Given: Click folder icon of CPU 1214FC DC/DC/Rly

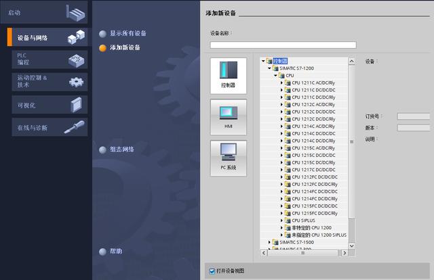Looking at the screenshot, I should (288, 199).
